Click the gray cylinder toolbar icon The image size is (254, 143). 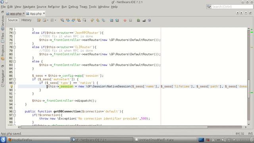click(149, 20)
